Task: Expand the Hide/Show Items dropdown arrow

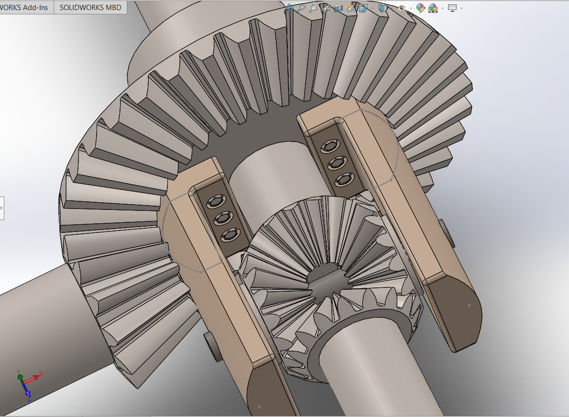Action: 411,8
